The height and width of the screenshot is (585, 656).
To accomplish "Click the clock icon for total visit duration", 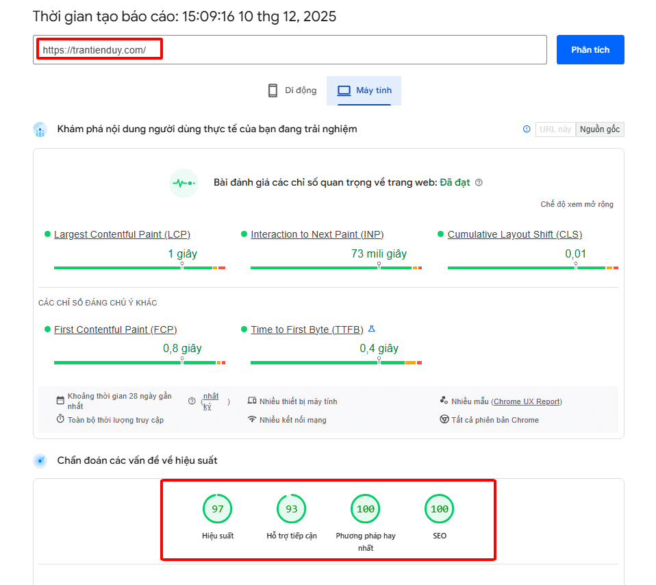I will [60, 419].
